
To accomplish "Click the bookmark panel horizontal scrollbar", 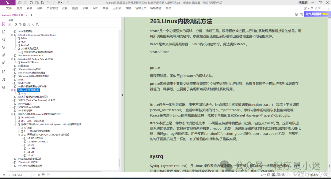I will [55, 171].
